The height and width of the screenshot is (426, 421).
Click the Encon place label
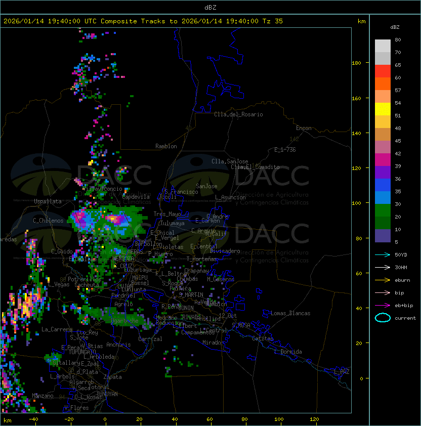304,128
